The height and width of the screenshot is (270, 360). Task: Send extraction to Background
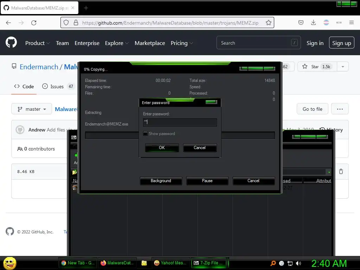click(x=161, y=181)
